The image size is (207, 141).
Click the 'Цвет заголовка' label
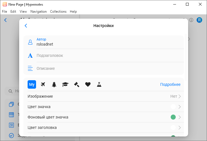[x=42, y=127]
